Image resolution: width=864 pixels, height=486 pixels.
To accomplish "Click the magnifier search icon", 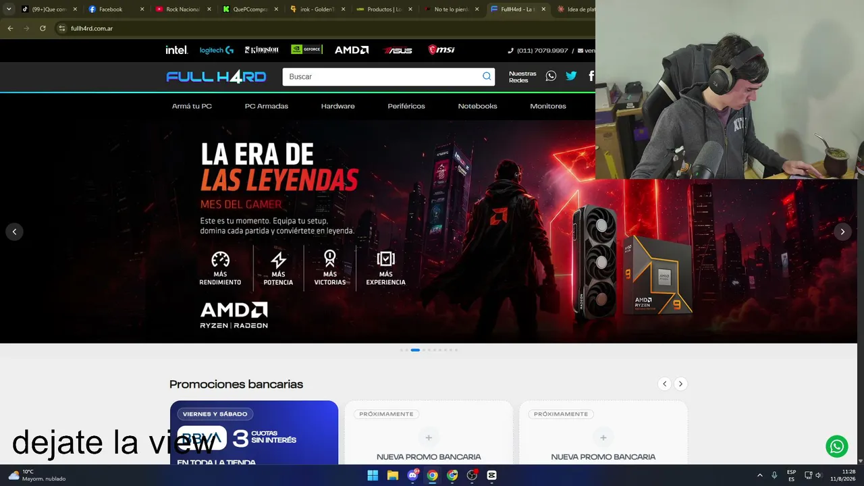I will tap(487, 76).
